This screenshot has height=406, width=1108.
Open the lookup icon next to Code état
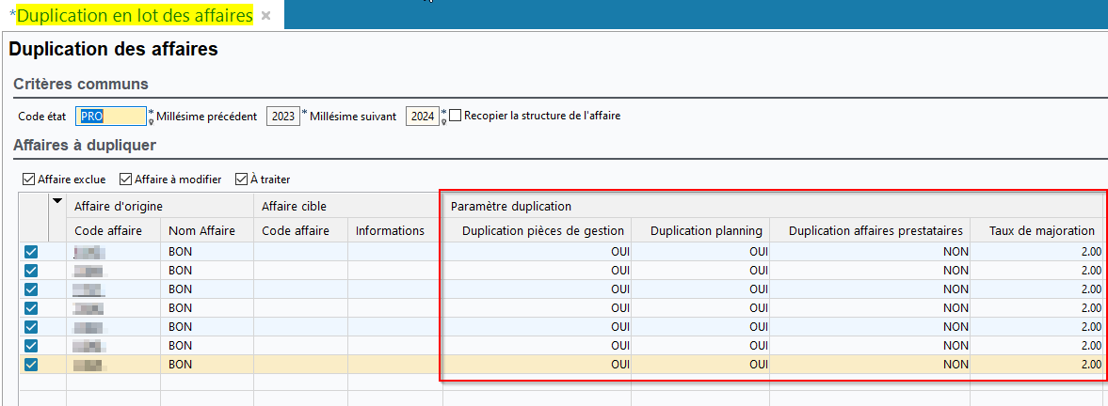[x=152, y=122]
